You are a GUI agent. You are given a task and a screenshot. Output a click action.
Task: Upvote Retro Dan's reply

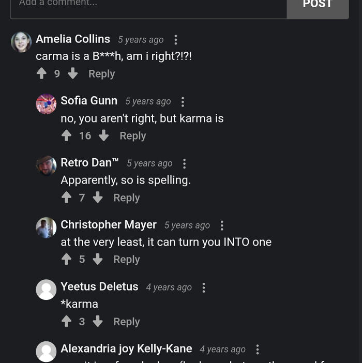tap(67, 198)
